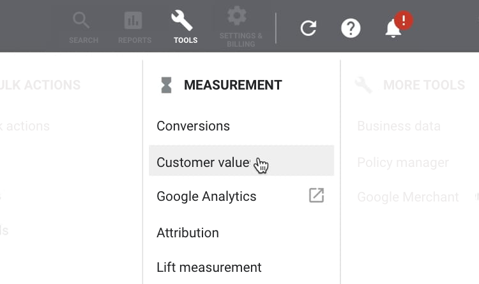Open Policy manager under More Tools
Image resolution: width=479 pixels, height=284 pixels.
coord(402,162)
